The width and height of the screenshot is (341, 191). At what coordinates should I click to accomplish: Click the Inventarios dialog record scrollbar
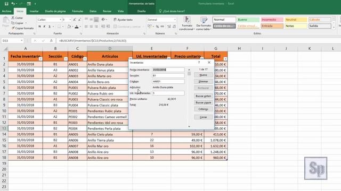coord(189,98)
